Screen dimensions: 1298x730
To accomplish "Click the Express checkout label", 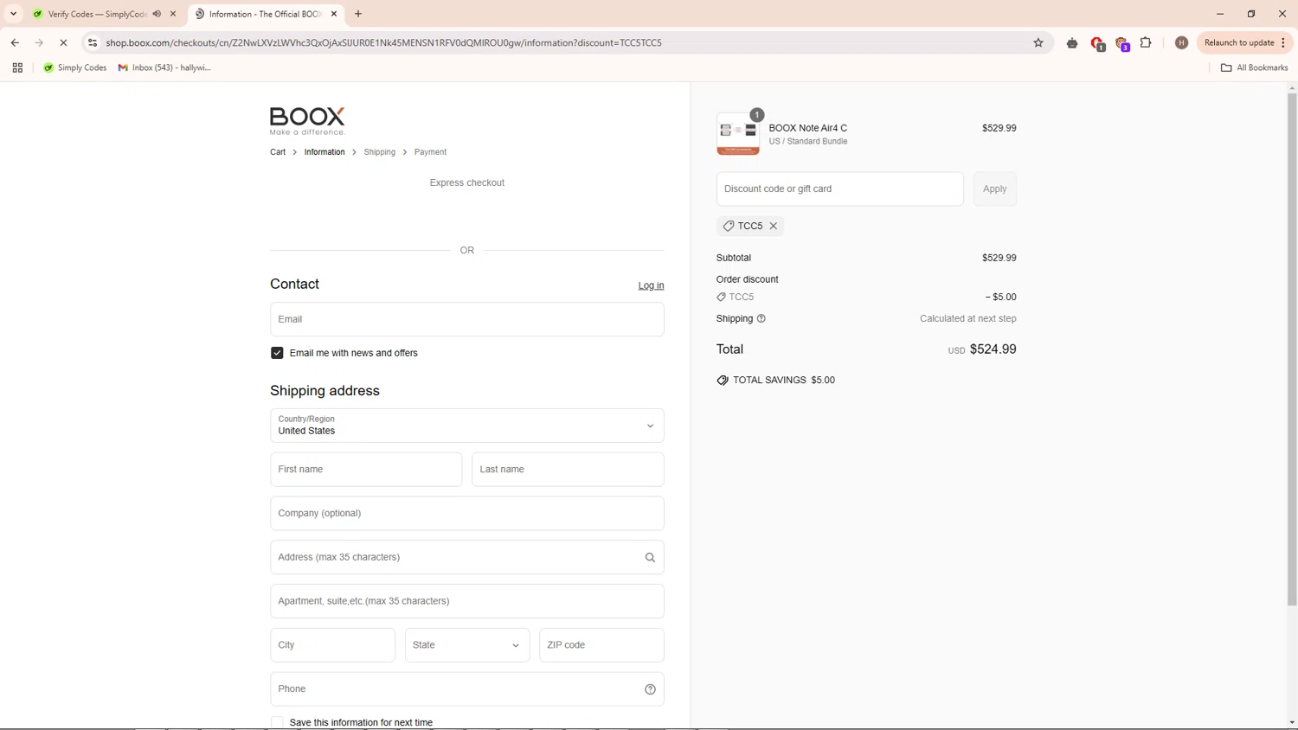I will (x=467, y=182).
